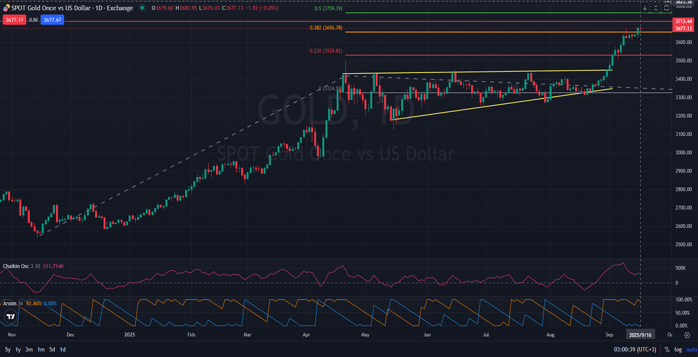Click Chaikin Osc indicator label
Viewport: 698px width, 357px height.
[15, 266]
